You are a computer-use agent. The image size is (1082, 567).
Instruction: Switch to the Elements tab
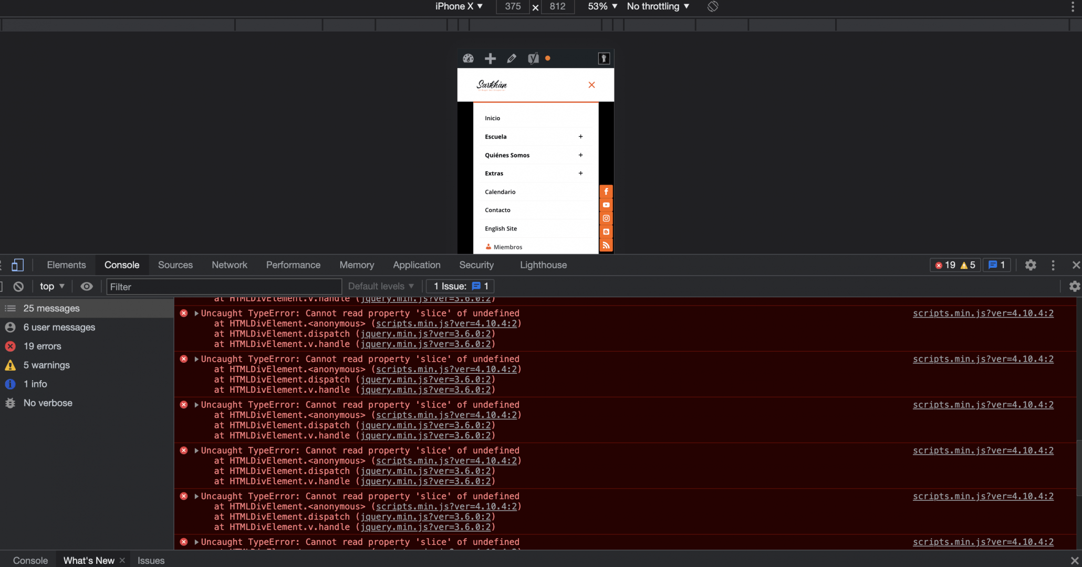pyautogui.click(x=66, y=265)
